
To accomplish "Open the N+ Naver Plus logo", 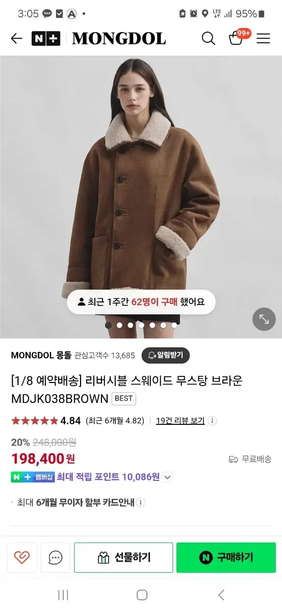I will point(46,38).
